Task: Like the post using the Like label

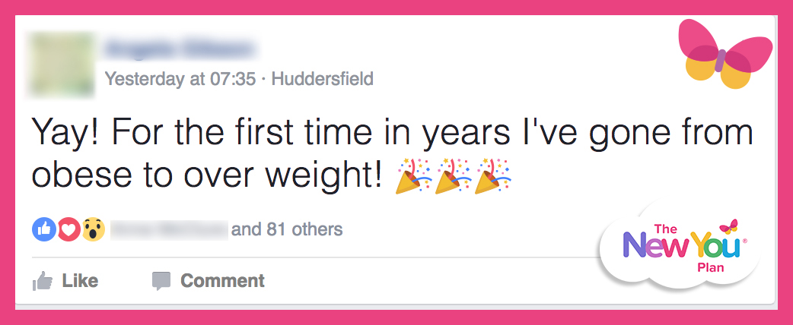Action: coord(80,281)
